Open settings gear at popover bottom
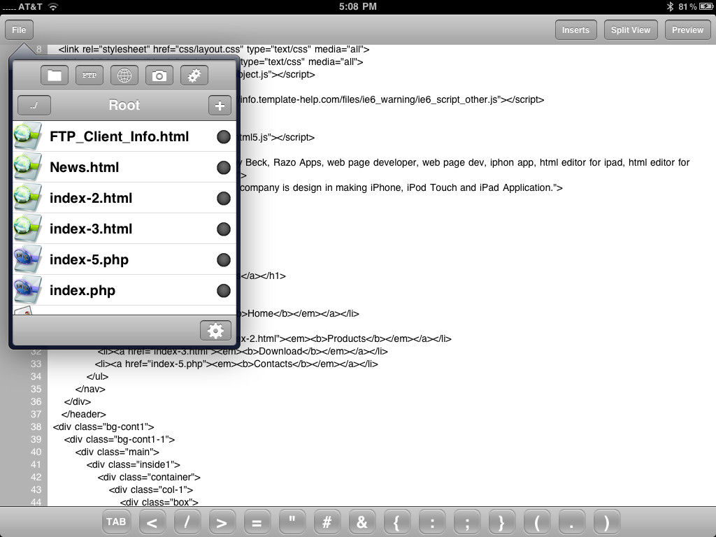 point(215,330)
